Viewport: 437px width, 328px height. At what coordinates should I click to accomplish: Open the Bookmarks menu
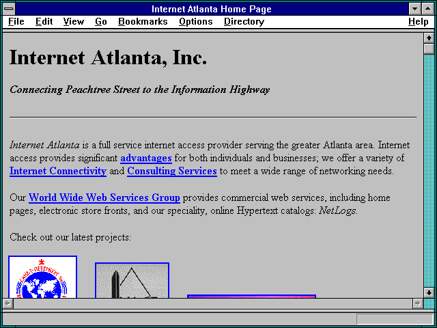point(143,22)
